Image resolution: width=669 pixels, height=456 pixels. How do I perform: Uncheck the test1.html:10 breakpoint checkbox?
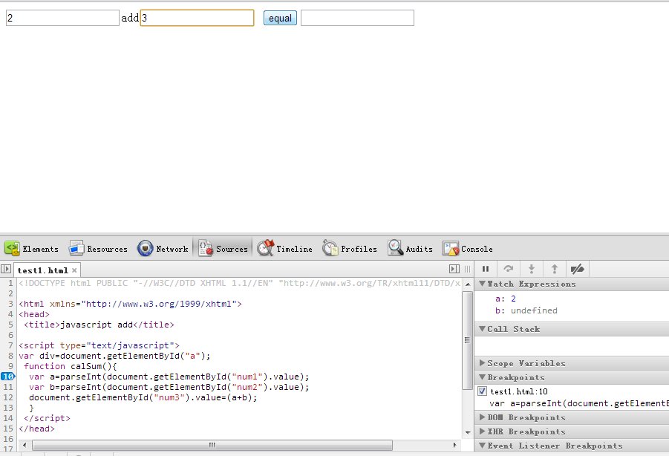482,391
